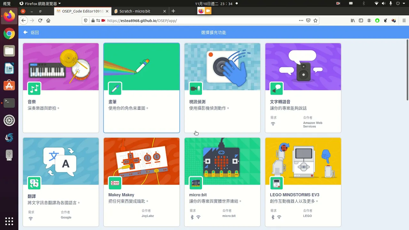Click the green translate badge icon
Viewport: 409px width, 230px height.
pos(34,183)
